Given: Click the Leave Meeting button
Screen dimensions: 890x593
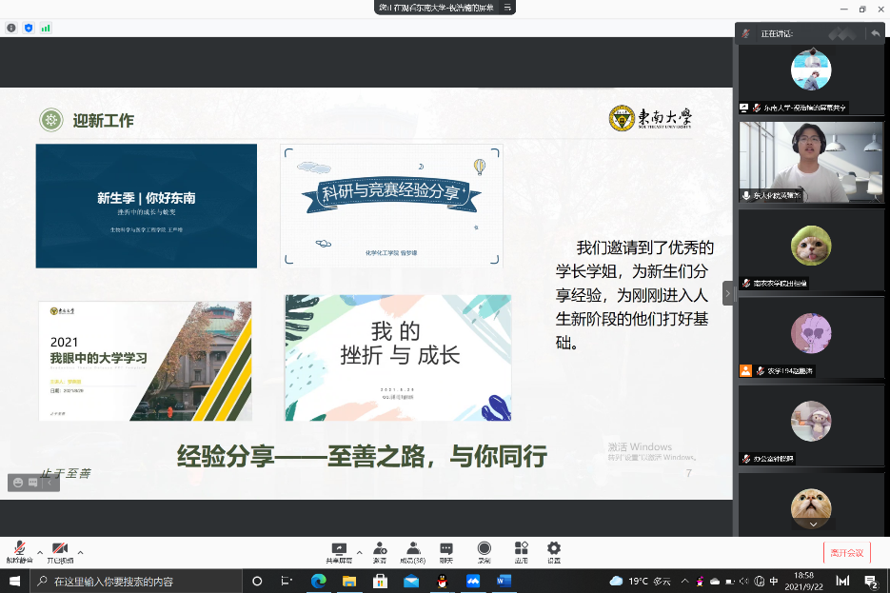Looking at the screenshot, I should [846, 552].
